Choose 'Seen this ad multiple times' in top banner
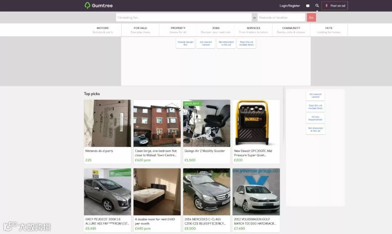The image size is (392, 234). 246,43
